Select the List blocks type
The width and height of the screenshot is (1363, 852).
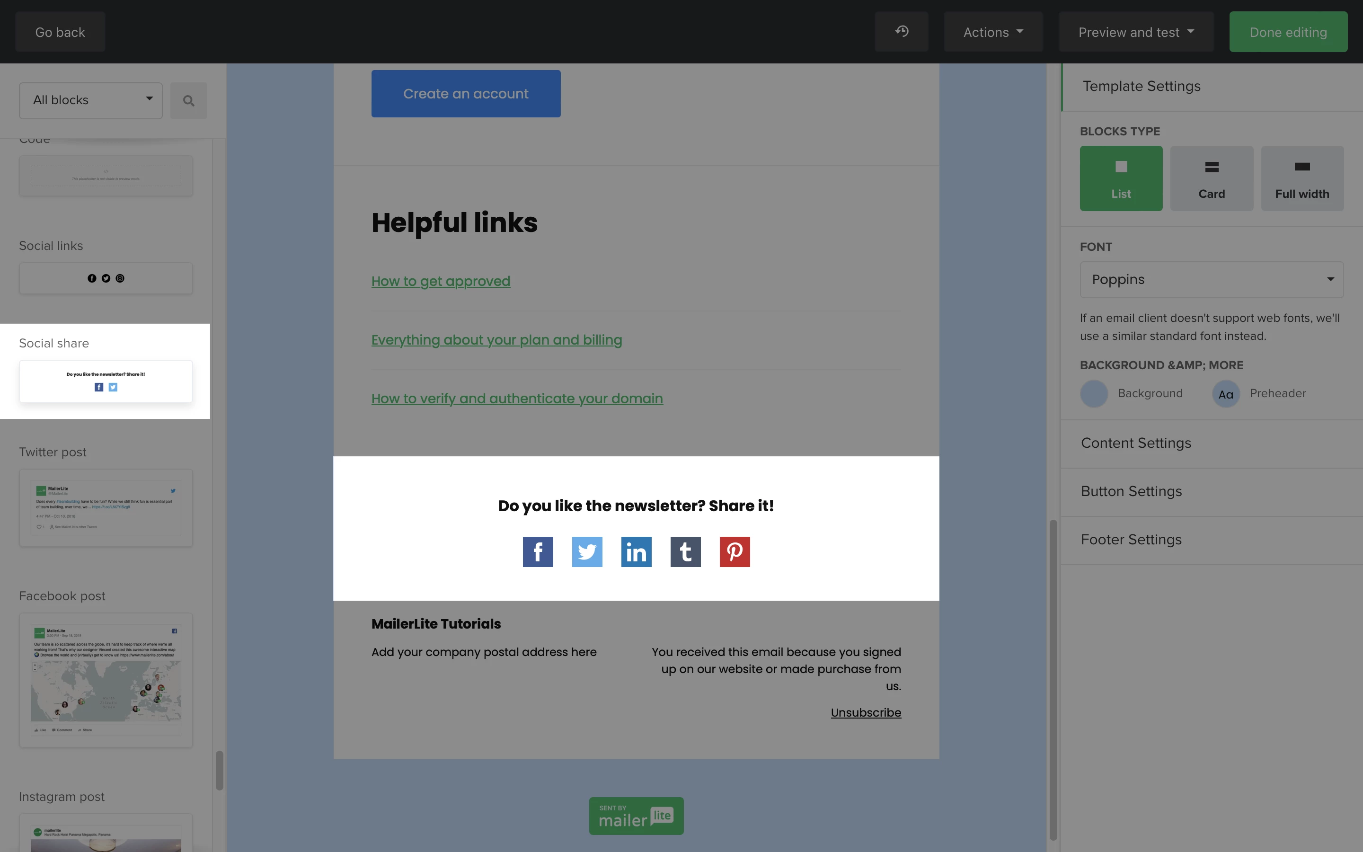[1121, 178]
